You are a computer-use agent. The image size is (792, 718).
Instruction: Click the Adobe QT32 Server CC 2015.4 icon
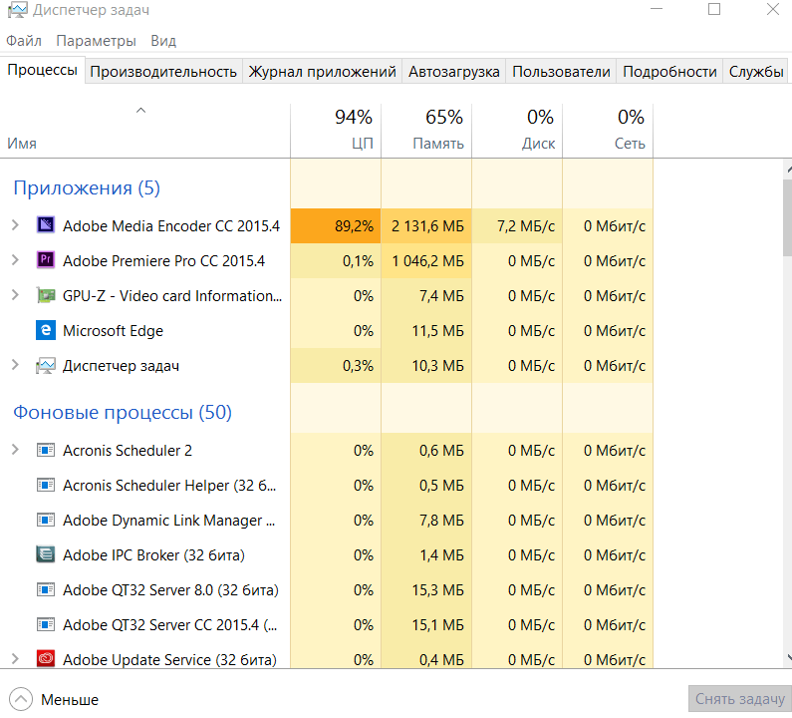coord(46,624)
